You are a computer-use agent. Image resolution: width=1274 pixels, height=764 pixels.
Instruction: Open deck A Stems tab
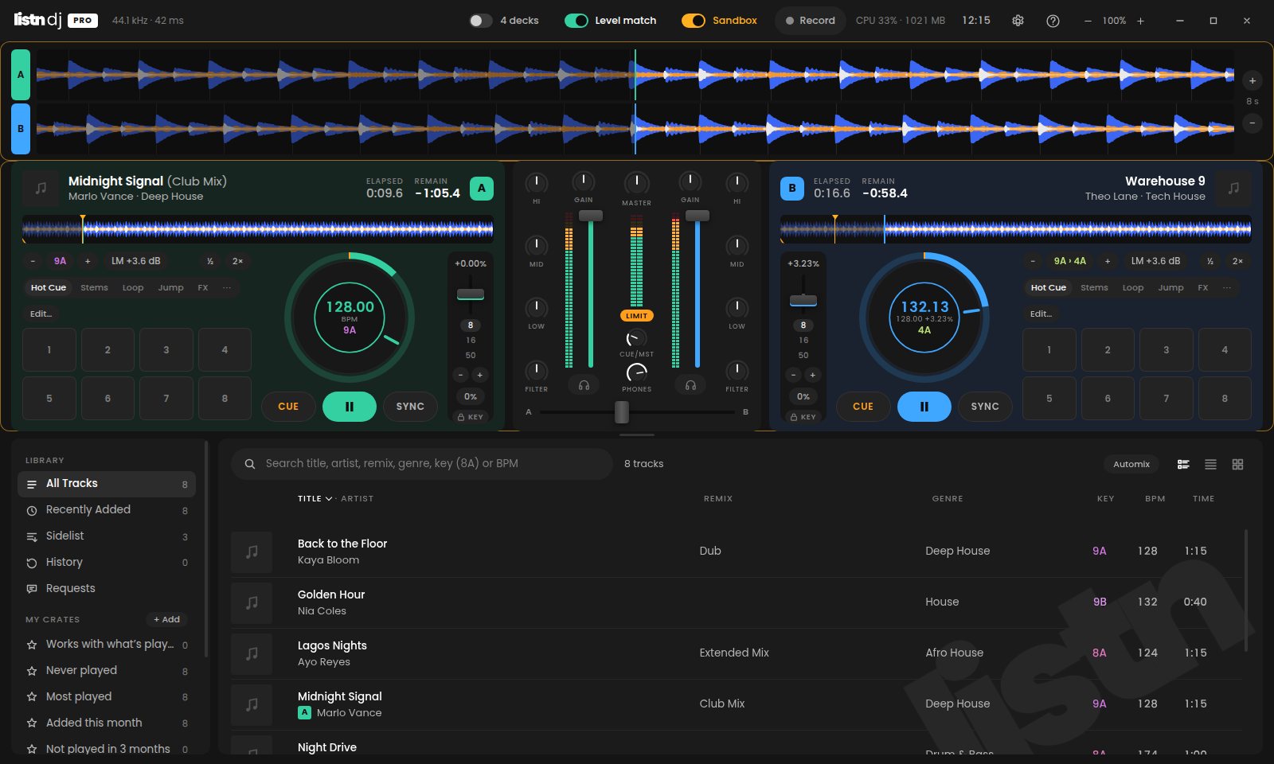click(94, 288)
